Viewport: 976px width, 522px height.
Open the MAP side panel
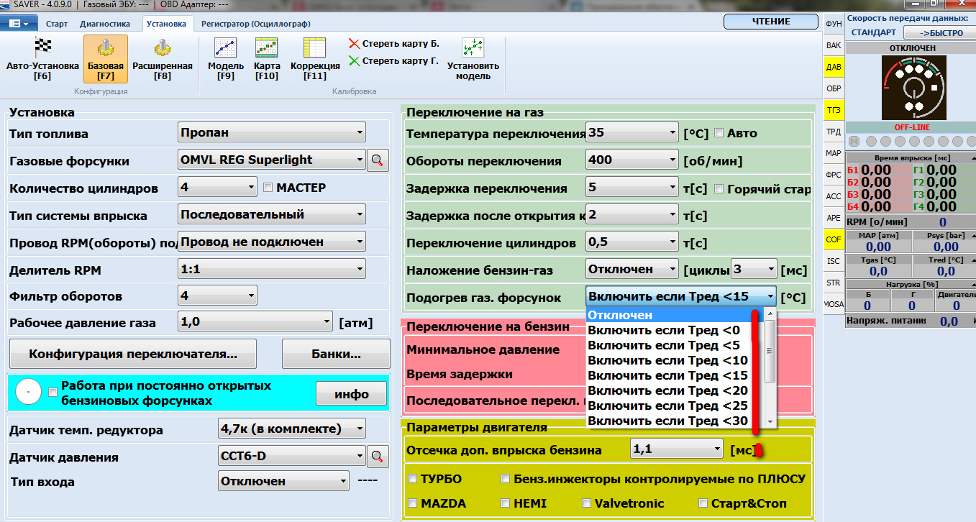pos(834,153)
